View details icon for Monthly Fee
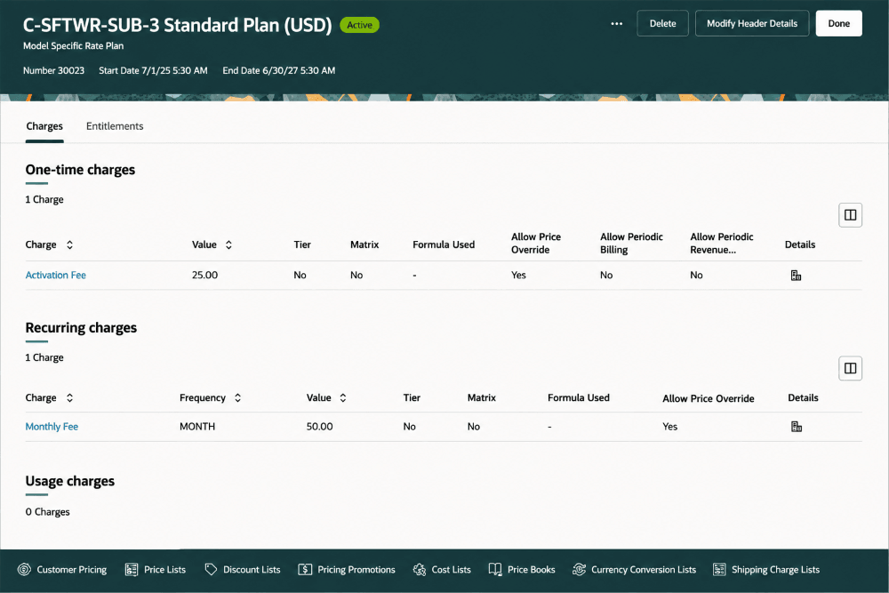This screenshot has height=593, width=889. [796, 427]
